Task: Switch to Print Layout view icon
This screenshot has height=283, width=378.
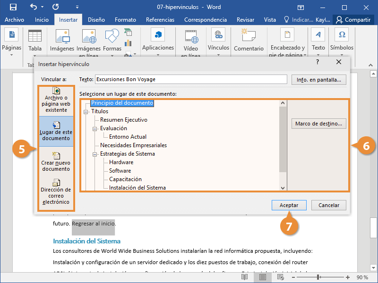Action: click(263, 277)
